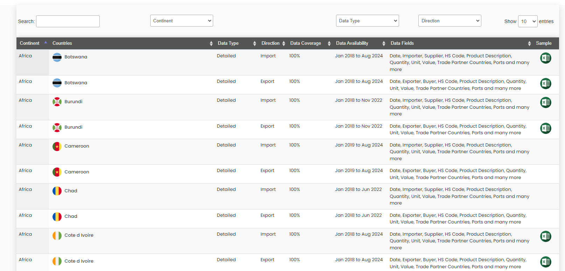This screenshot has width=565, height=271.
Task: Click data fields text in Cameroon Export row
Action: tap(458, 174)
